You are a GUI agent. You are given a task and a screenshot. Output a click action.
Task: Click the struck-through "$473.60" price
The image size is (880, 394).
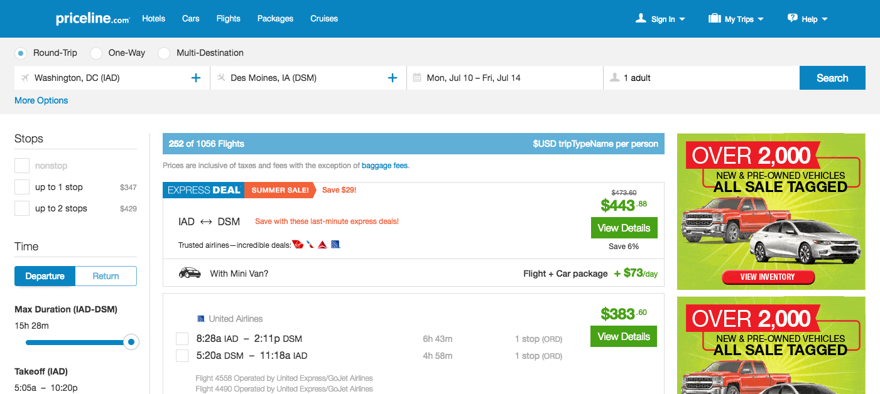coord(624,193)
